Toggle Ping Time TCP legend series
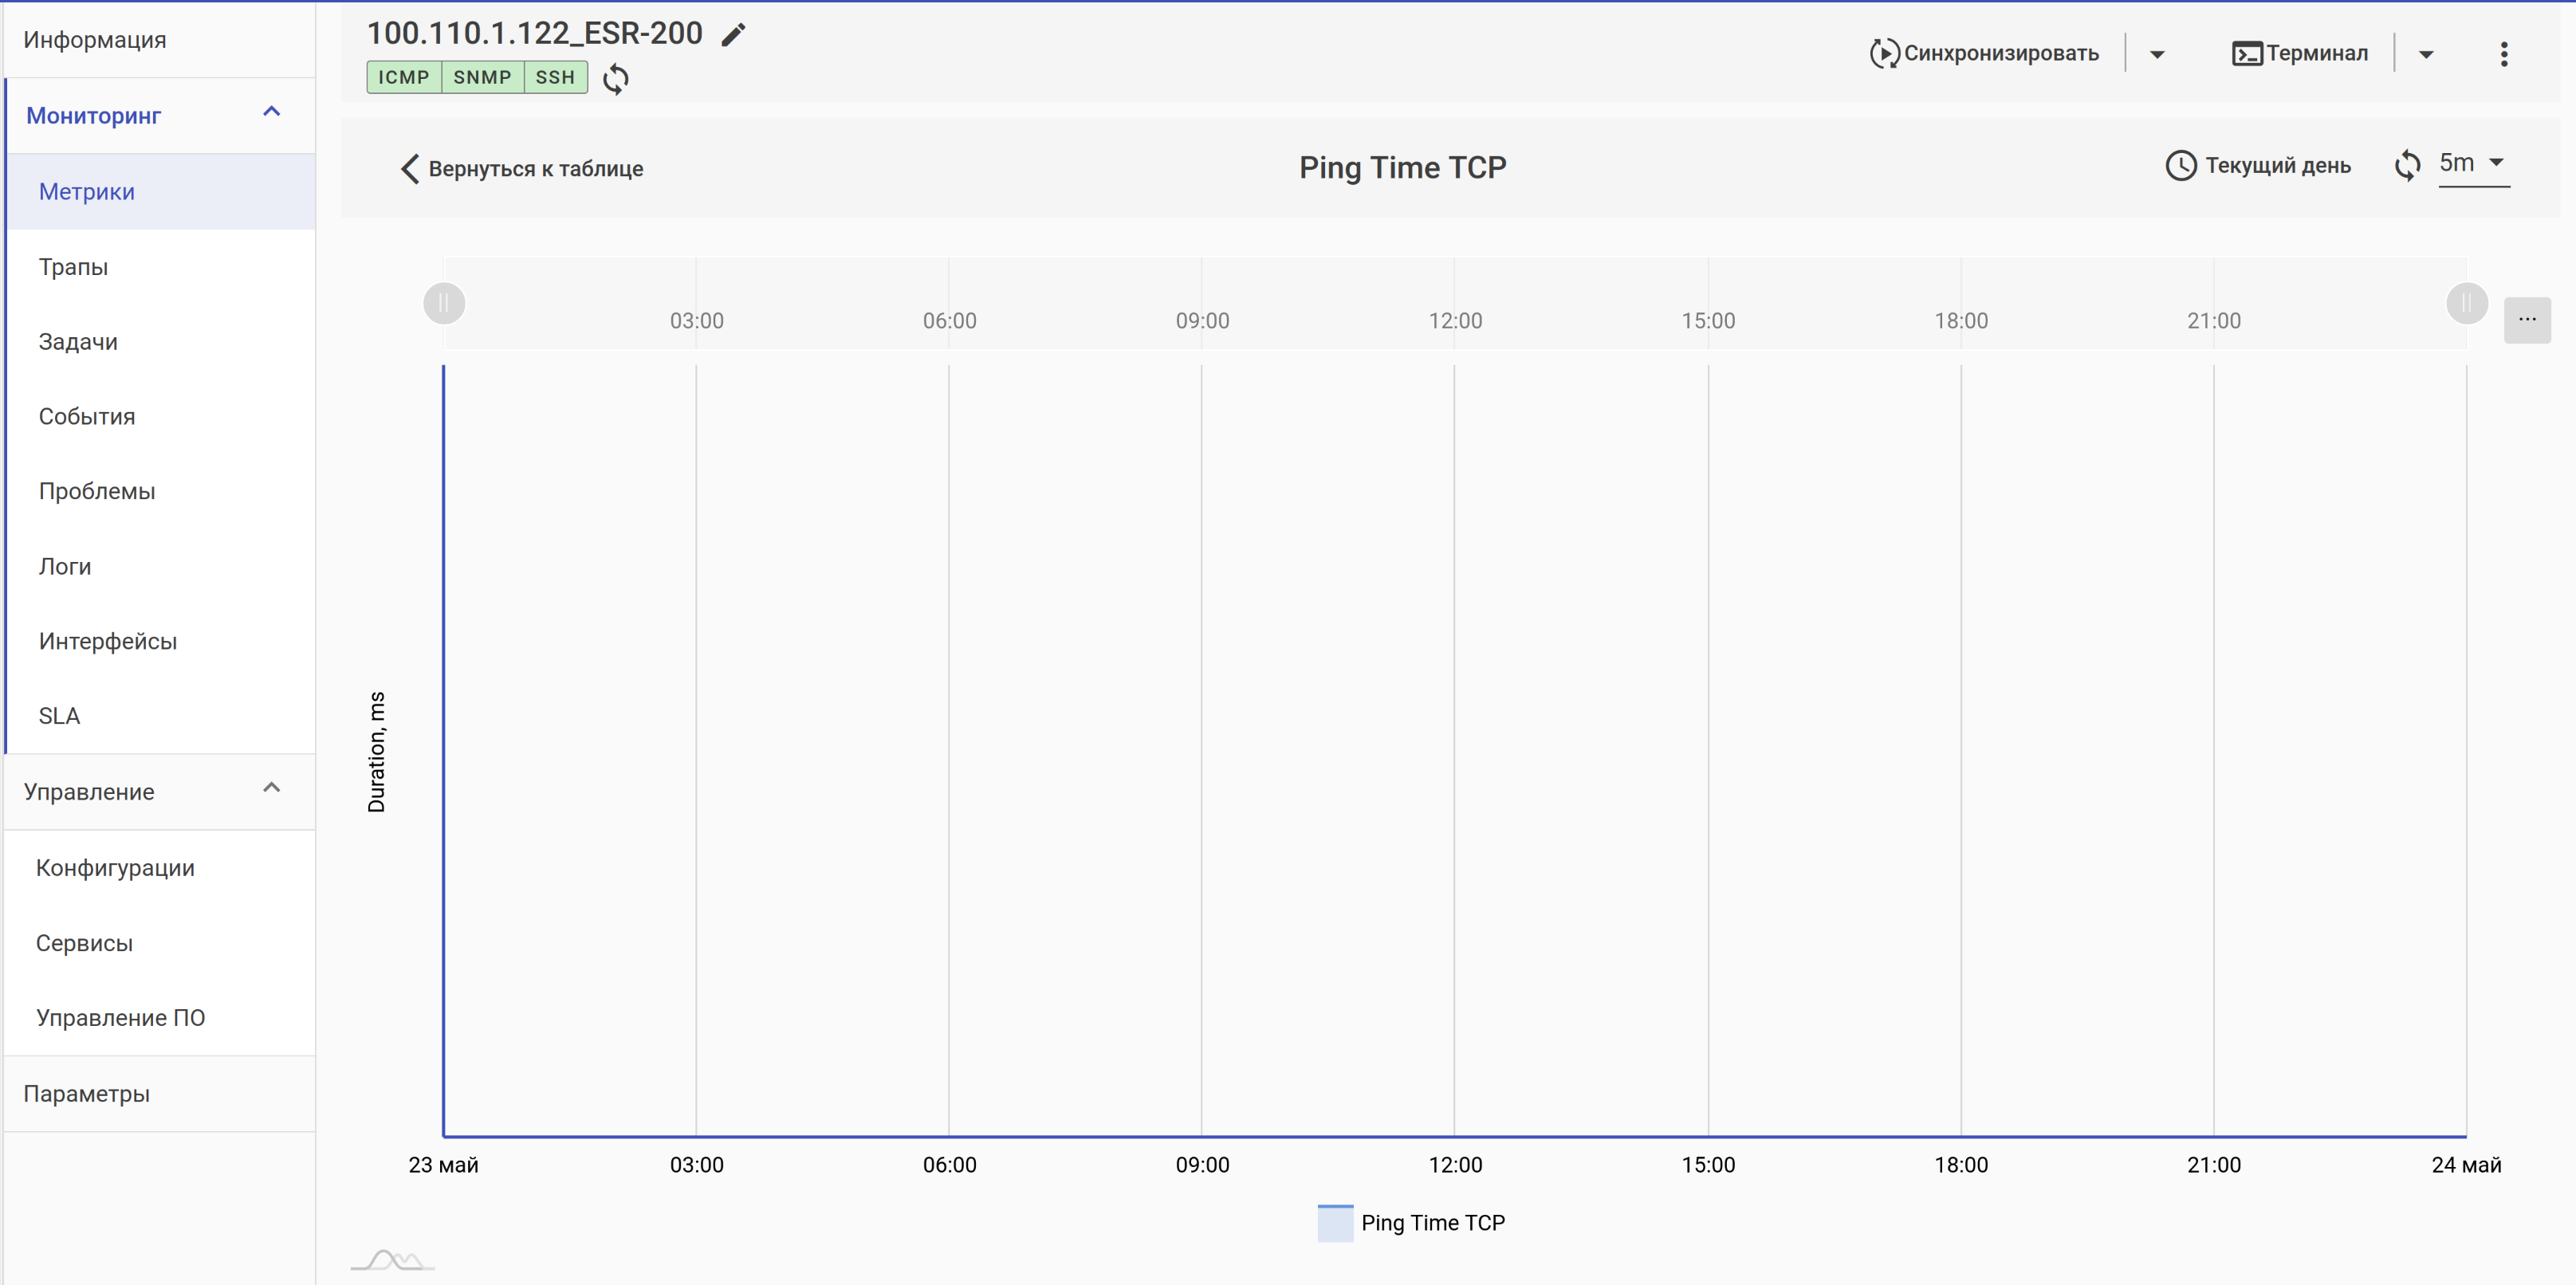The width and height of the screenshot is (2576, 1285). [1411, 1222]
